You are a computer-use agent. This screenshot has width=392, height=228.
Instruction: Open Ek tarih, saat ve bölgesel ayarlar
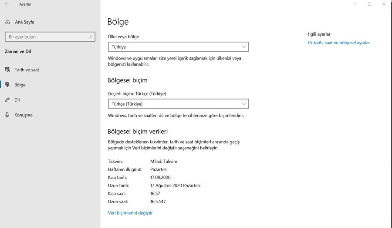tap(339, 43)
